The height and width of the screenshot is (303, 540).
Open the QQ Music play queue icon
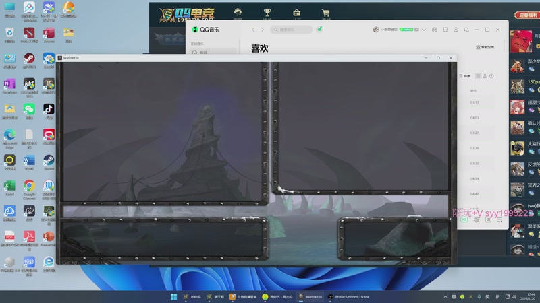500,220
